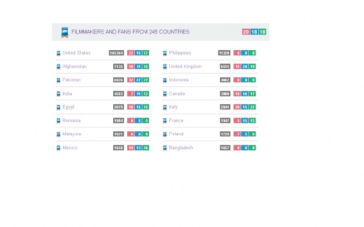
Task: Click the red 20 badge in header
Action: point(246,32)
